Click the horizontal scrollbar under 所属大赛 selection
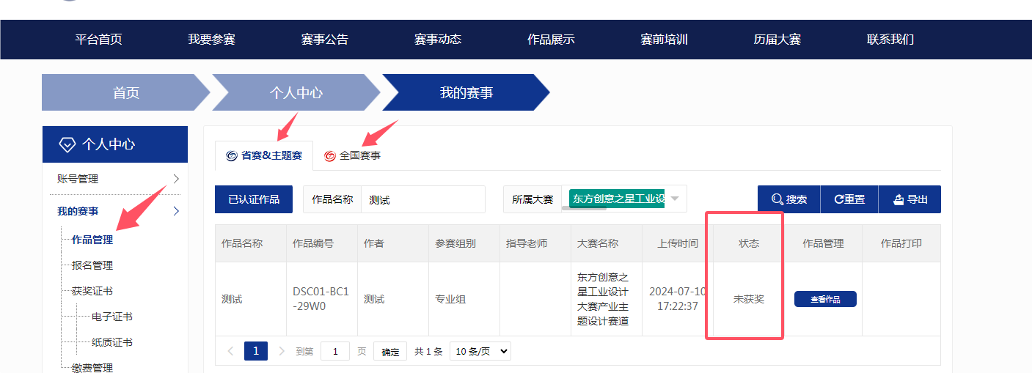The image size is (1032, 373). tap(584, 208)
